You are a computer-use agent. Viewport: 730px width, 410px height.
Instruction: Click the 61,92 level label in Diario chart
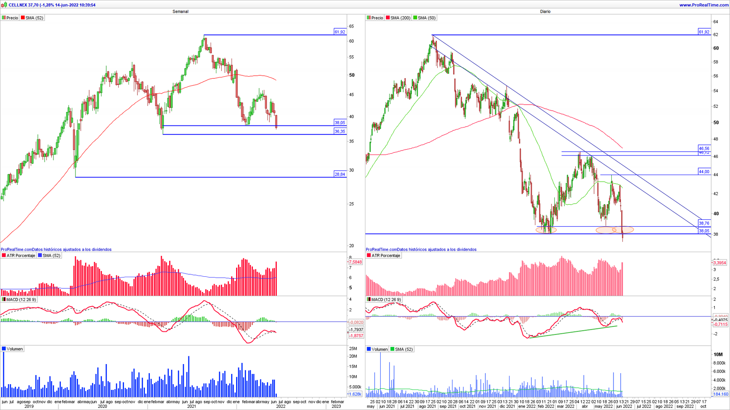tap(704, 32)
